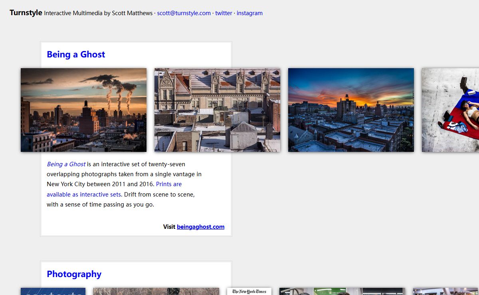Screen dimensions: 479x295
Task: Follow the italic Being a Ghost link
Action: coord(66,164)
